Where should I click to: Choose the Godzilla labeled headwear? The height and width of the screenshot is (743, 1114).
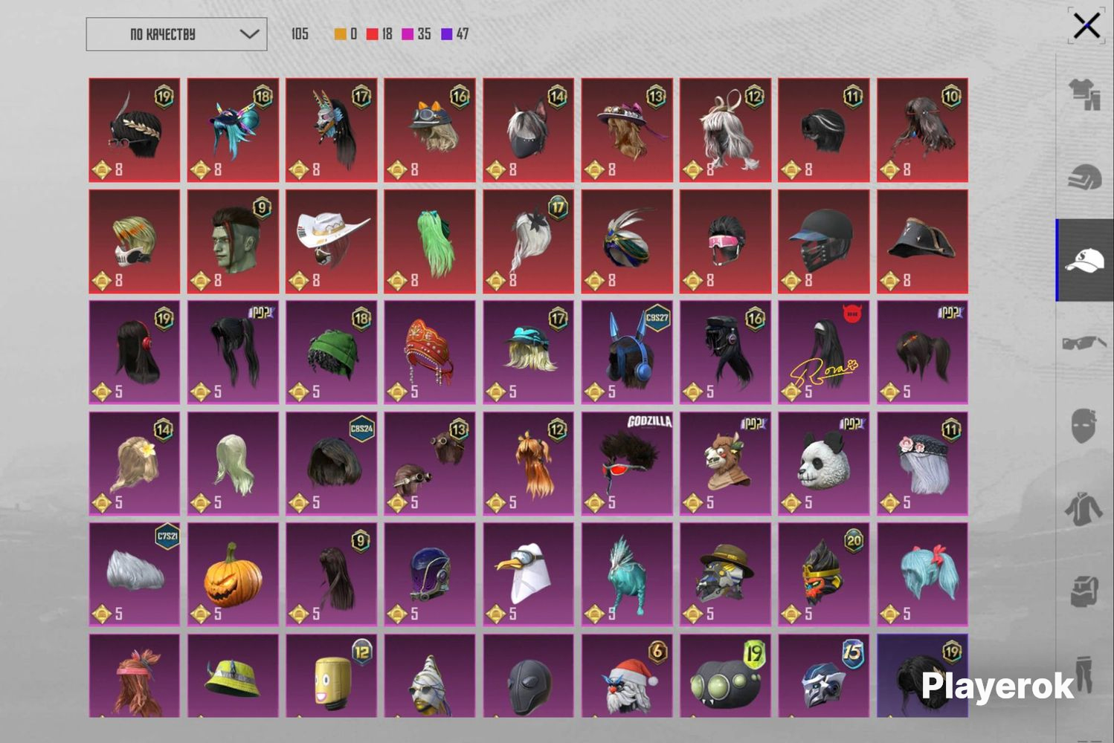627,464
